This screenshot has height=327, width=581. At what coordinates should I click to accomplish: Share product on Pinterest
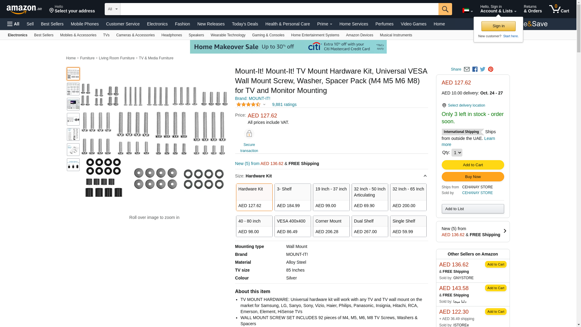[x=491, y=69]
